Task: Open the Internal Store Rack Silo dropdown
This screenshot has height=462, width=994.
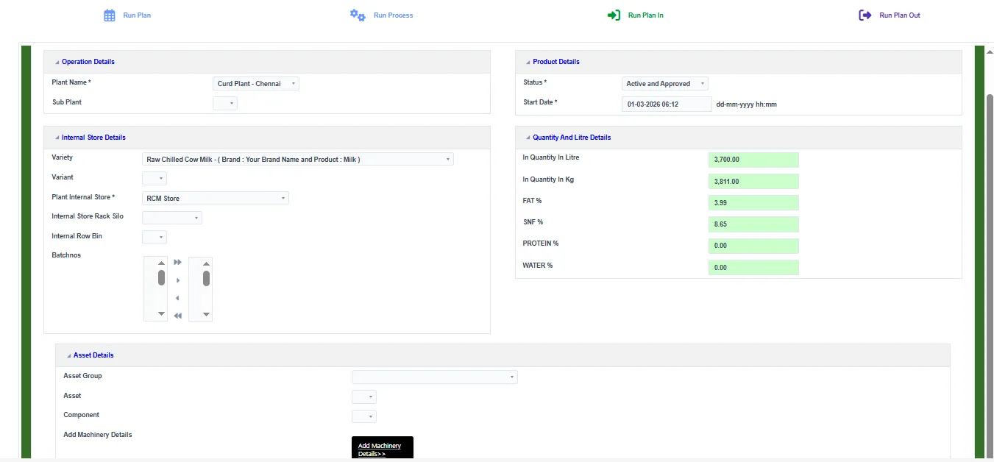Action: tap(172, 218)
